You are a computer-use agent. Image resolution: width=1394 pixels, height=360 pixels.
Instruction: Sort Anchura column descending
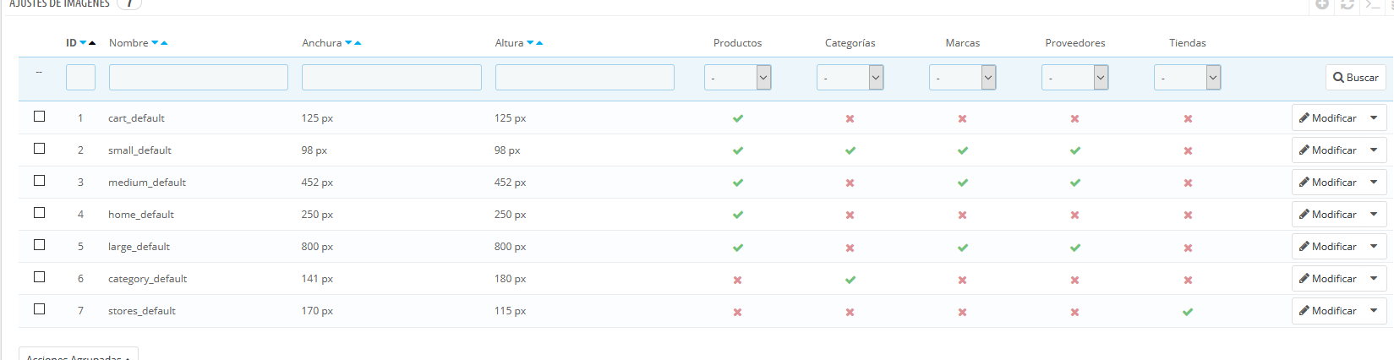coord(348,43)
